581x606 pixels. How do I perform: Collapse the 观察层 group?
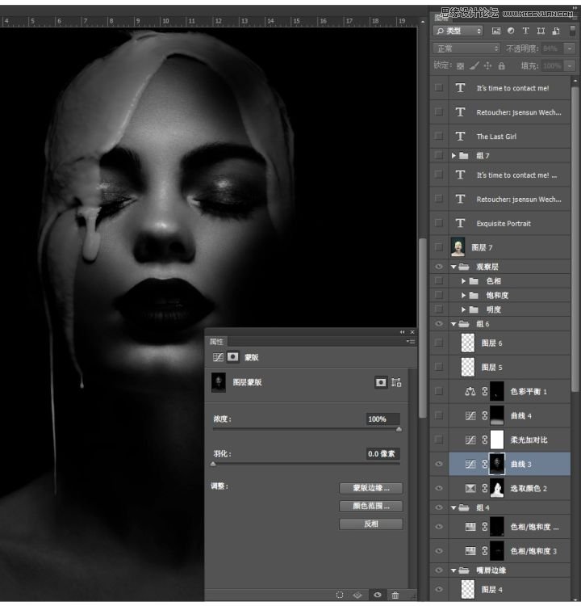pyautogui.click(x=454, y=267)
